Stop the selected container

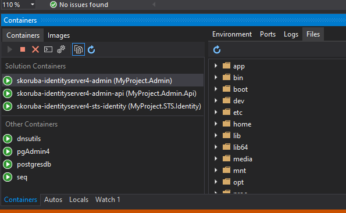tap(23, 49)
